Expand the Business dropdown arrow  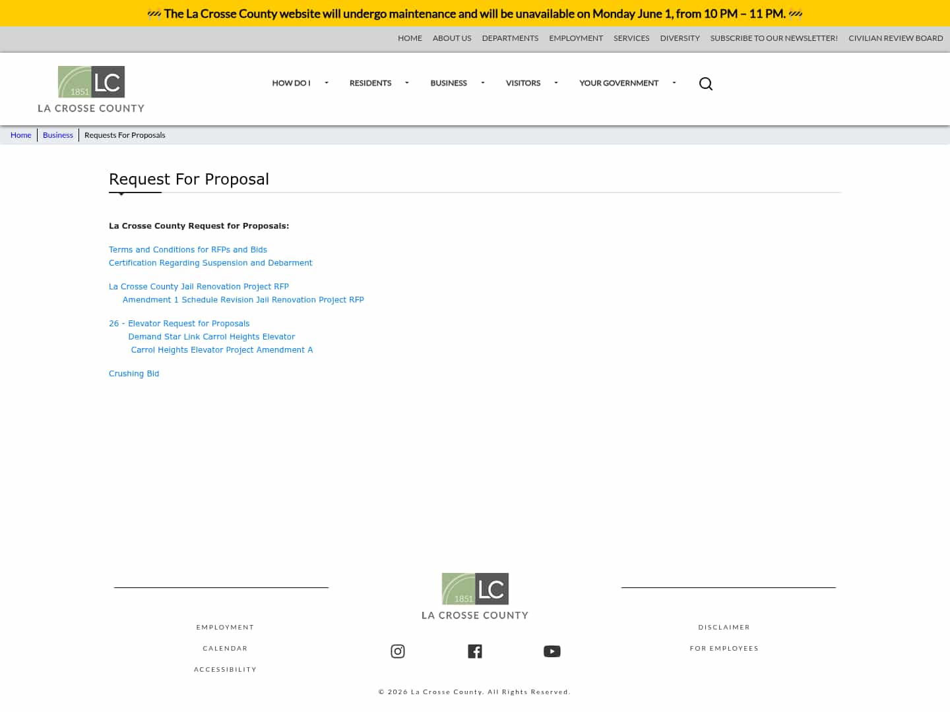pos(483,83)
